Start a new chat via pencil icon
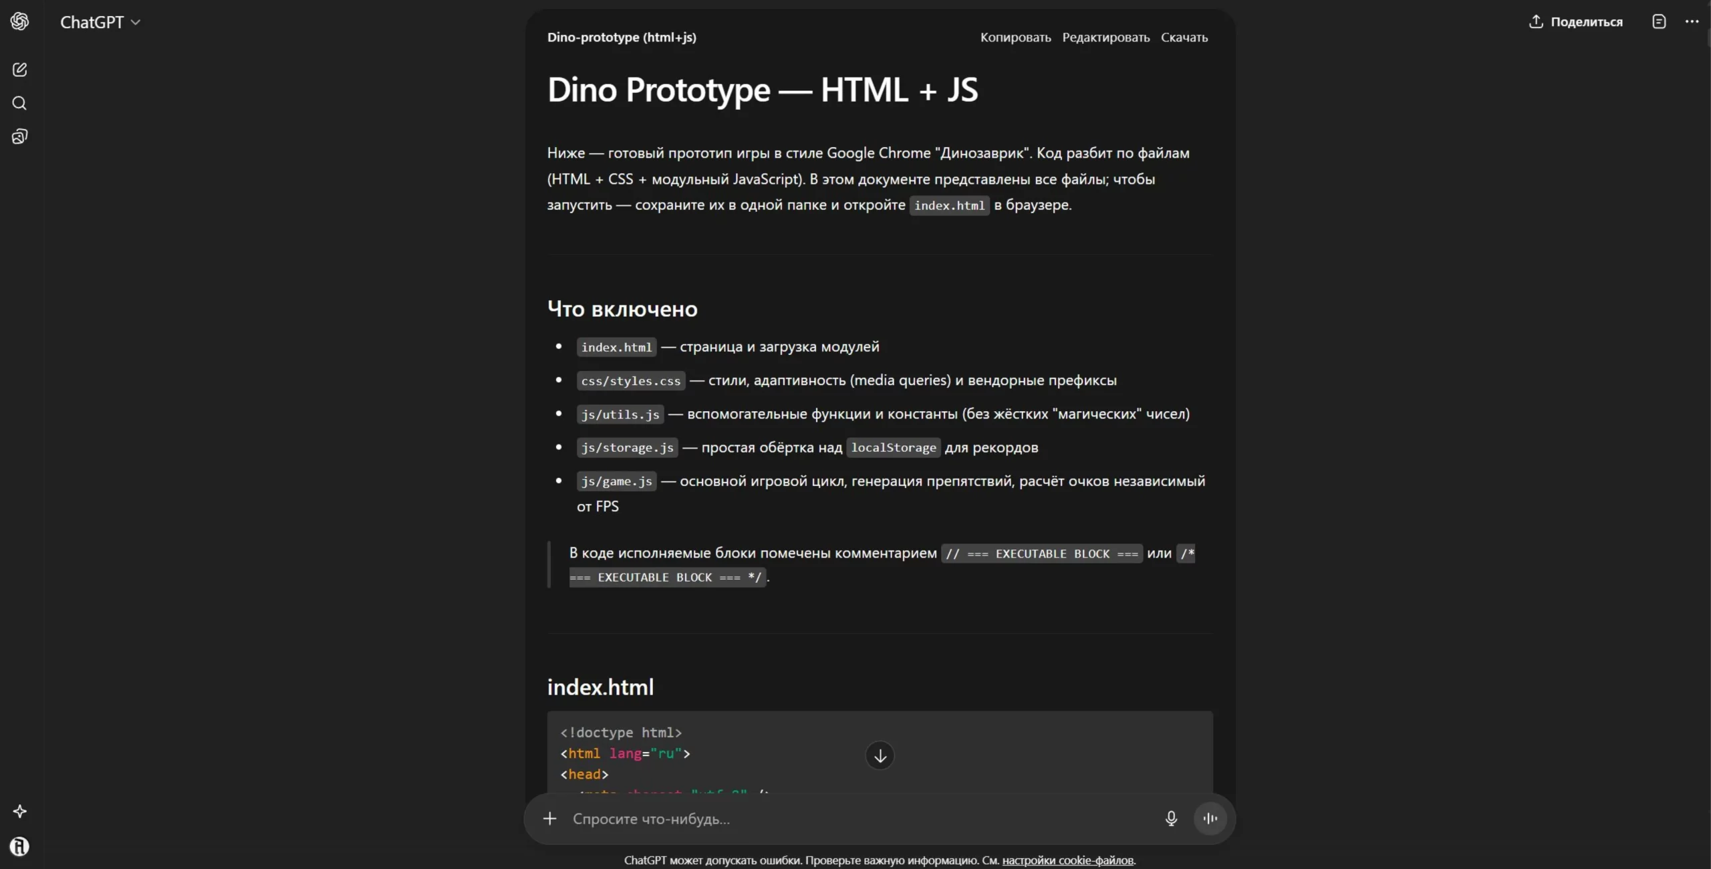The image size is (1711, 869). (19, 70)
